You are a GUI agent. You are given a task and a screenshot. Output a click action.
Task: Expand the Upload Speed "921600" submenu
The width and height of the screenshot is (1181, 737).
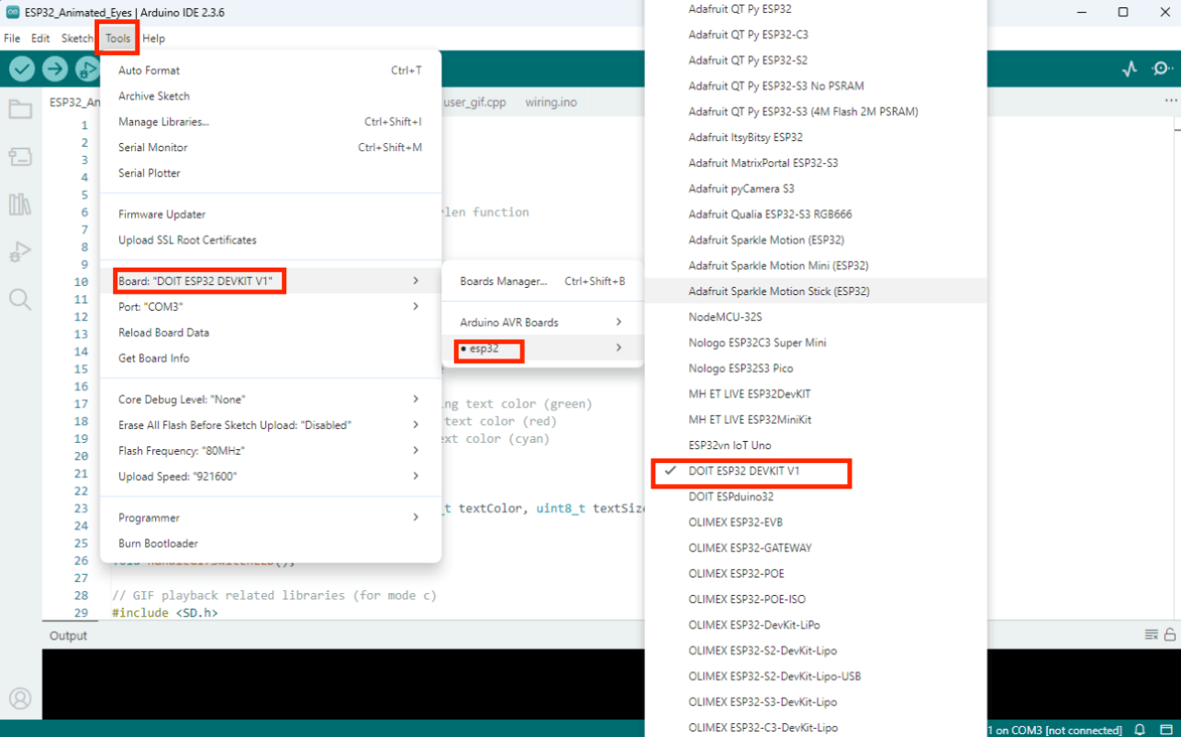[x=271, y=477]
